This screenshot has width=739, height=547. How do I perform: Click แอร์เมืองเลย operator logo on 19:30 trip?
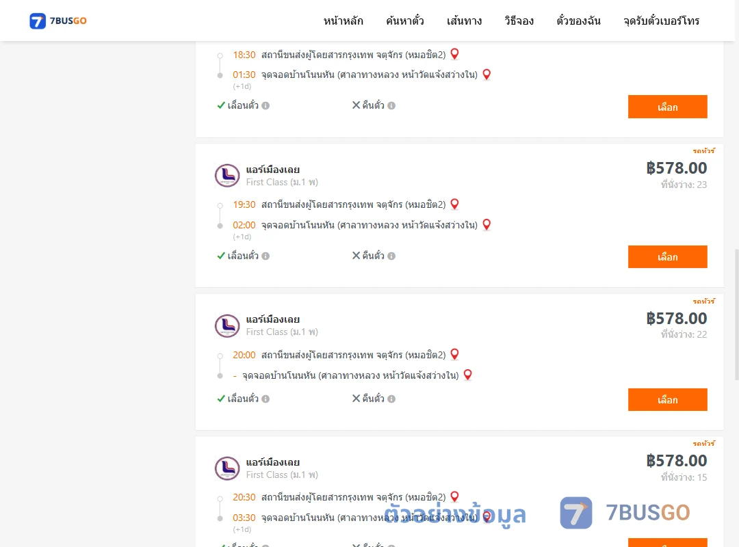click(x=227, y=175)
